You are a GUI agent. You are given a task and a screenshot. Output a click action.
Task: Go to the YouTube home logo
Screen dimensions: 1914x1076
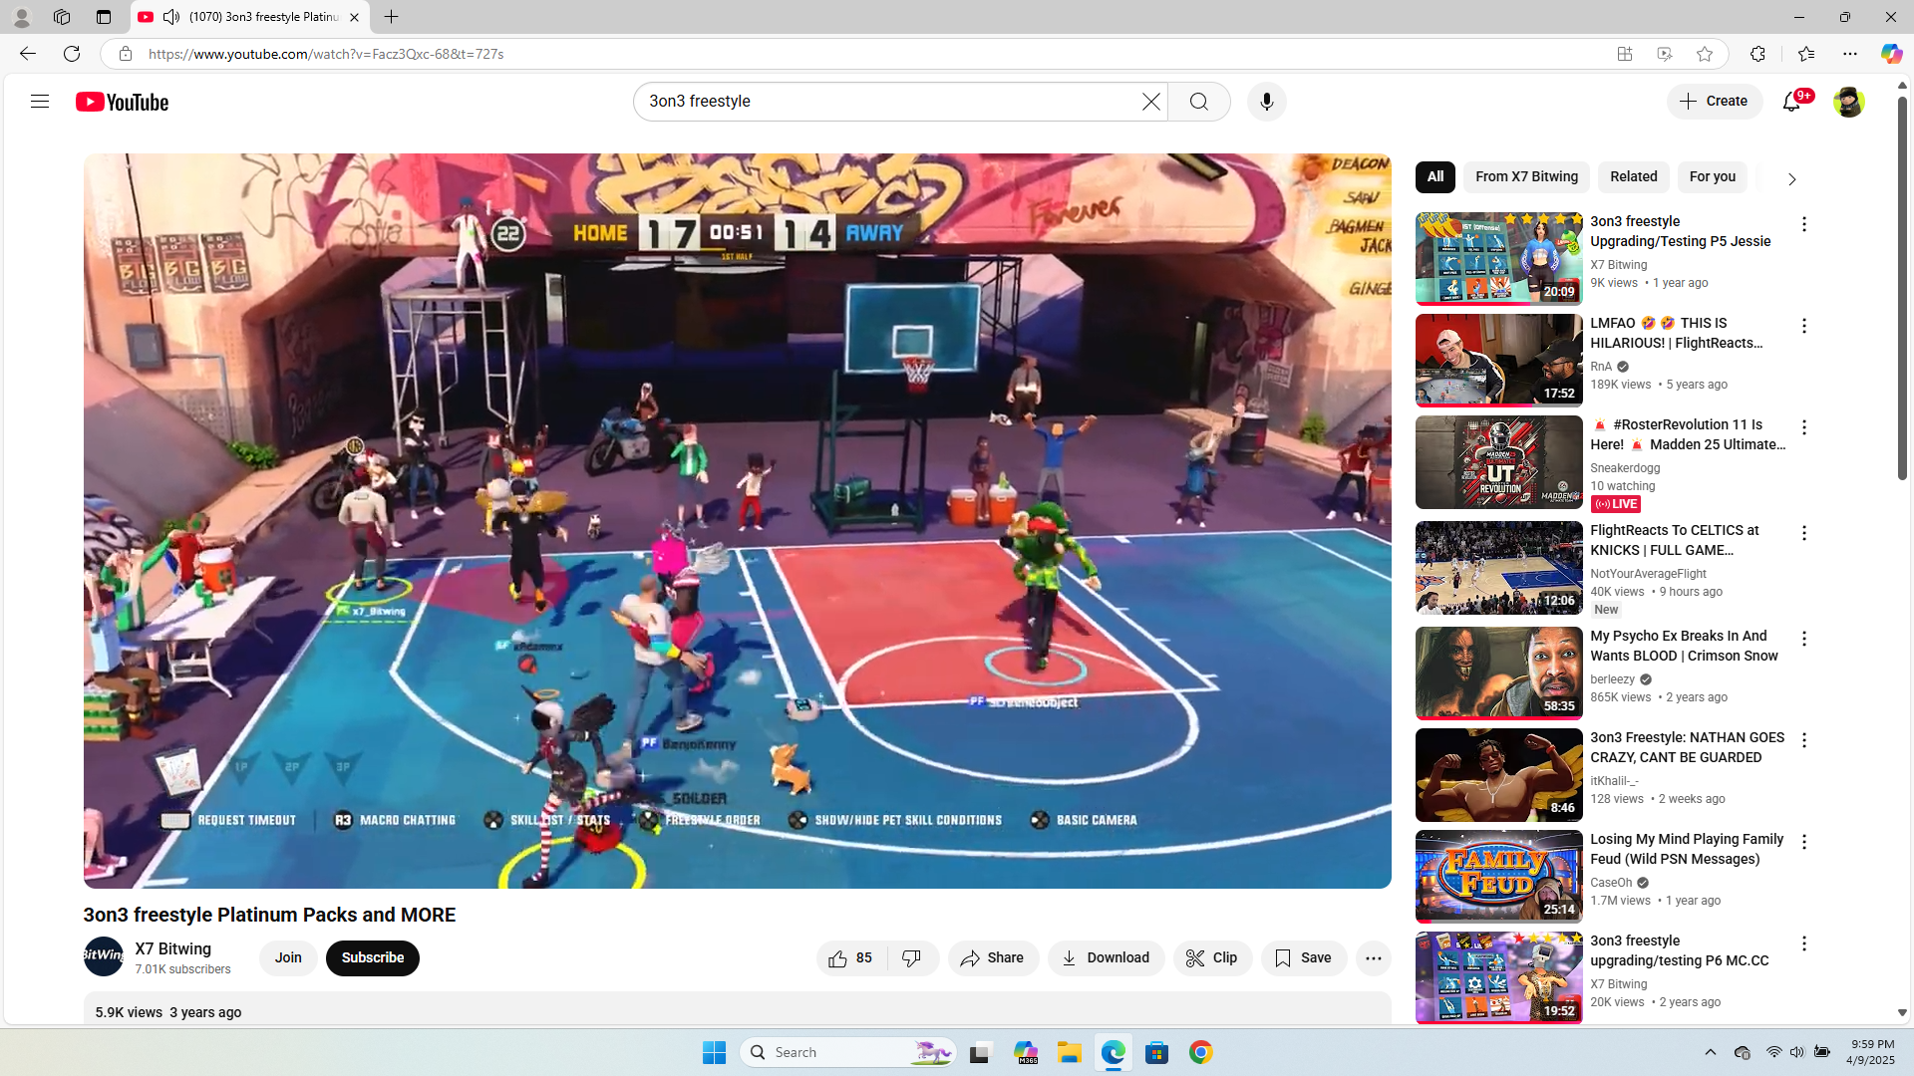pyautogui.click(x=123, y=102)
